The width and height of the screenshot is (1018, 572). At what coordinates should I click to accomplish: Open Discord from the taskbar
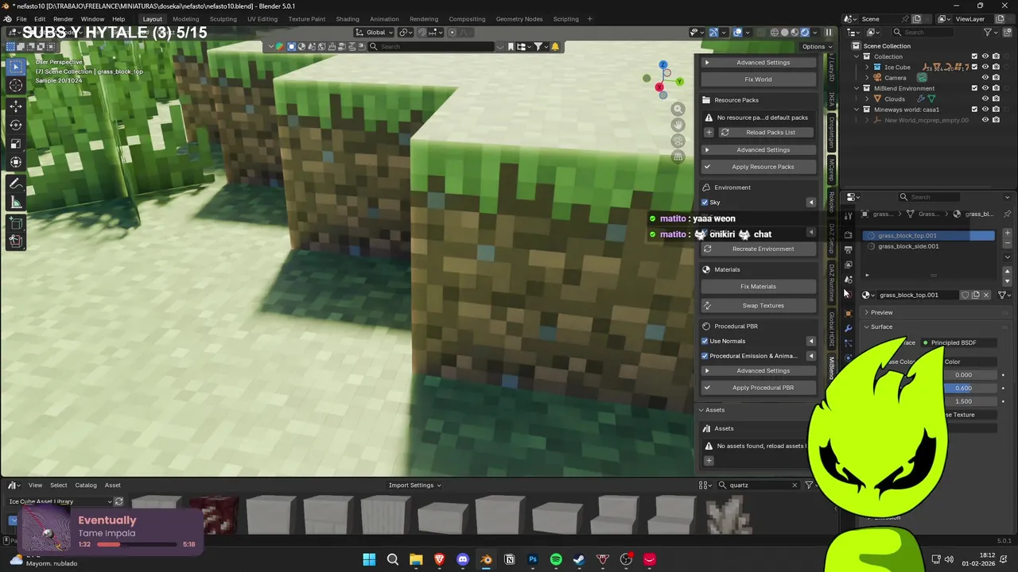(x=463, y=559)
